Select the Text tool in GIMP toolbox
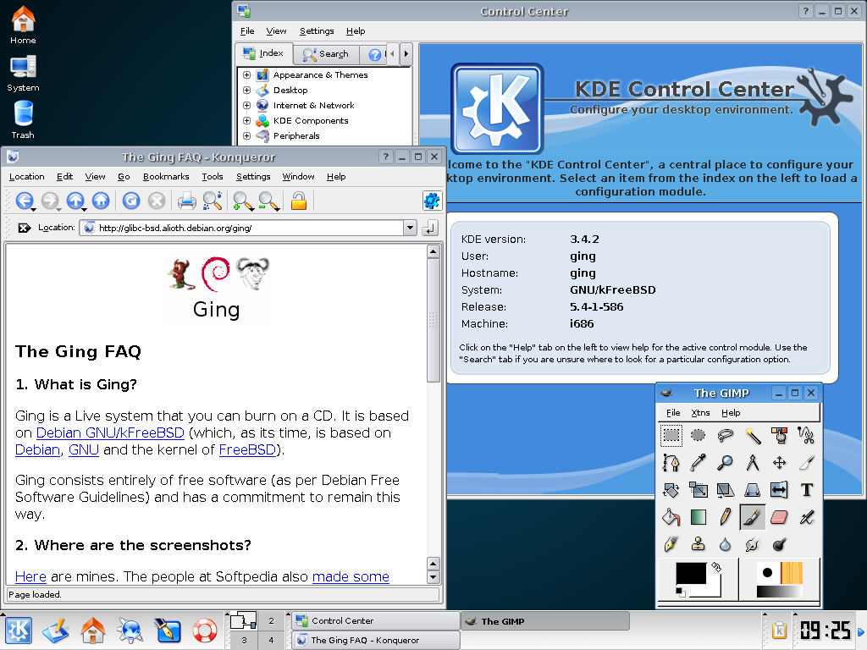 (x=806, y=489)
